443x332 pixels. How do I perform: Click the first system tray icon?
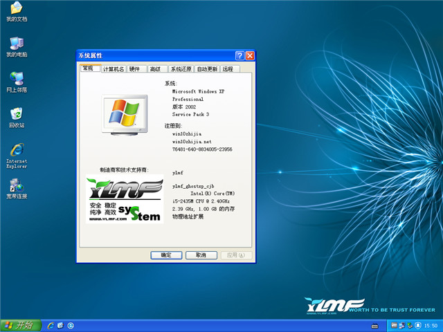pyautogui.click(x=394, y=326)
